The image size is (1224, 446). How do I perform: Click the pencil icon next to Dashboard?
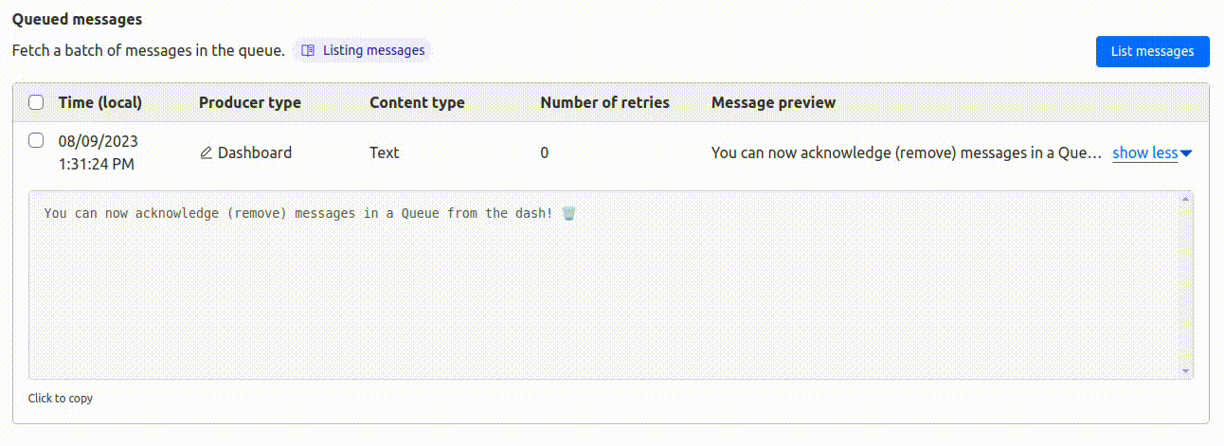207,153
